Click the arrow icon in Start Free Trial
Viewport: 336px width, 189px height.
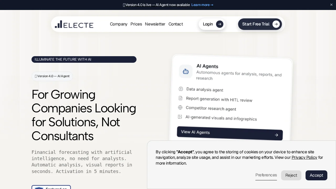tap(276, 24)
